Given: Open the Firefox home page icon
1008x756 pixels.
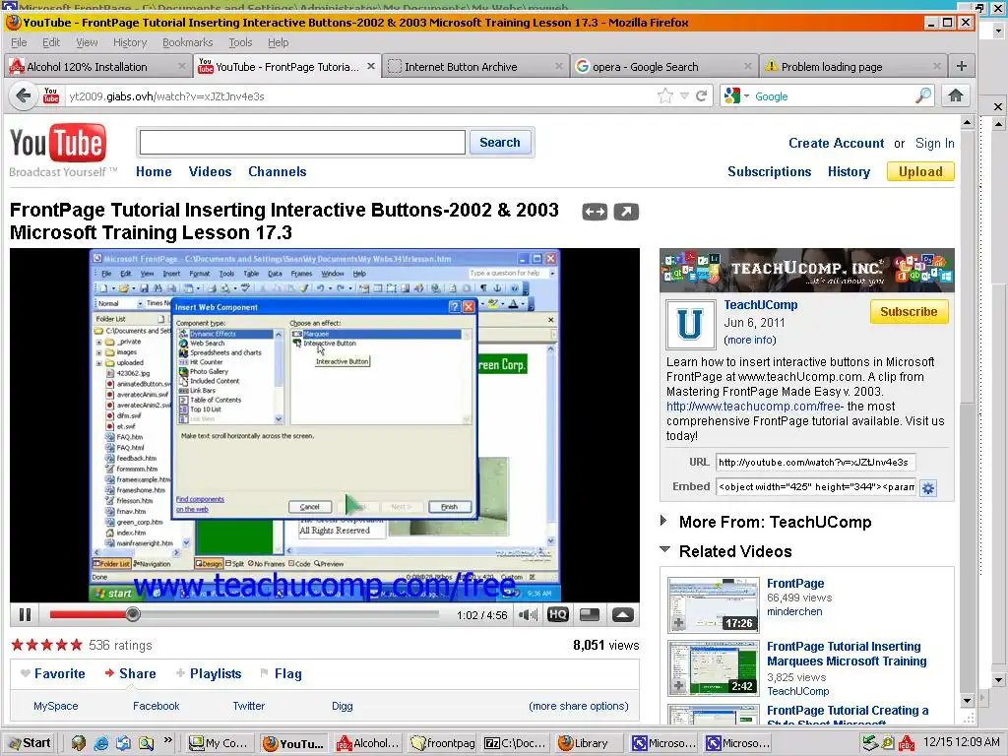Looking at the screenshot, I should (955, 95).
